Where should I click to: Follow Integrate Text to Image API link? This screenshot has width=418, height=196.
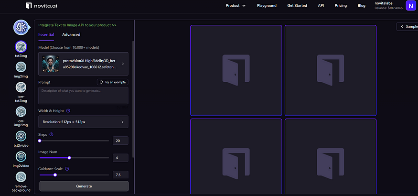(x=77, y=25)
